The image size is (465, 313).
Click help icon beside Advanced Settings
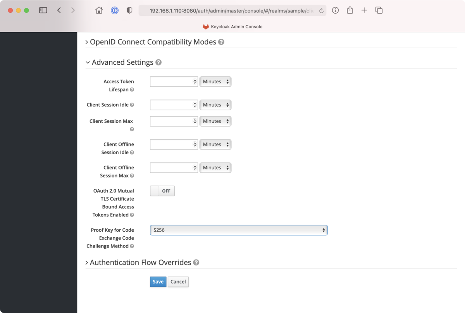pos(158,62)
